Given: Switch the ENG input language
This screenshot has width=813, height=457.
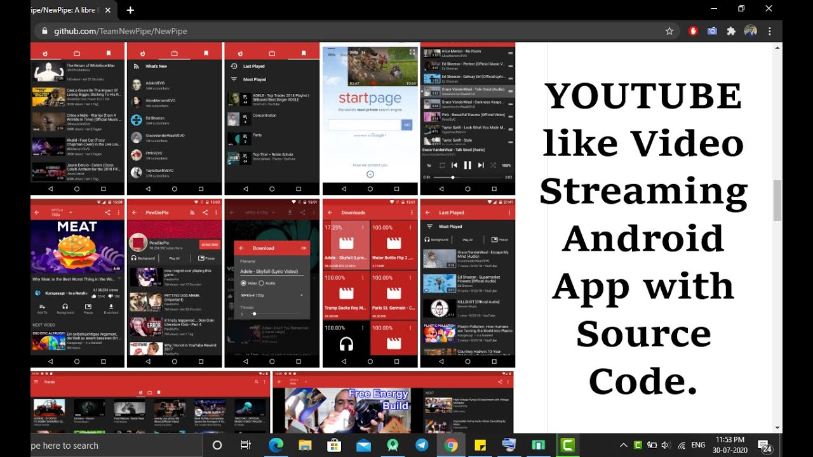Looking at the screenshot, I should 698,445.
